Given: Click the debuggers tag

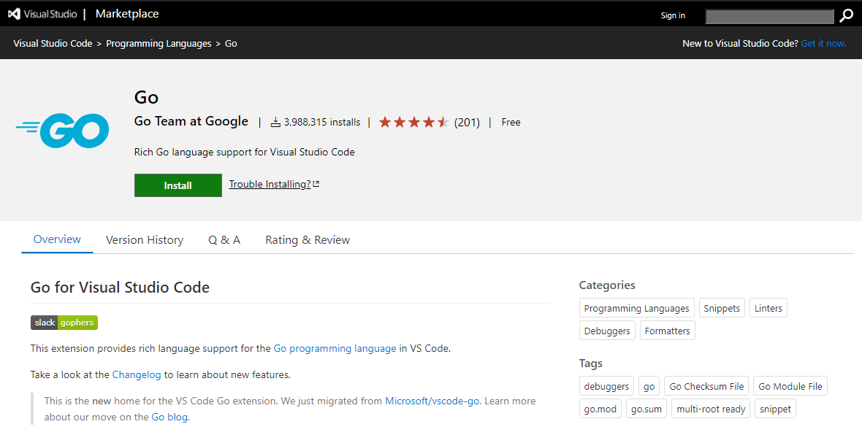Looking at the screenshot, I should point(606,386).
